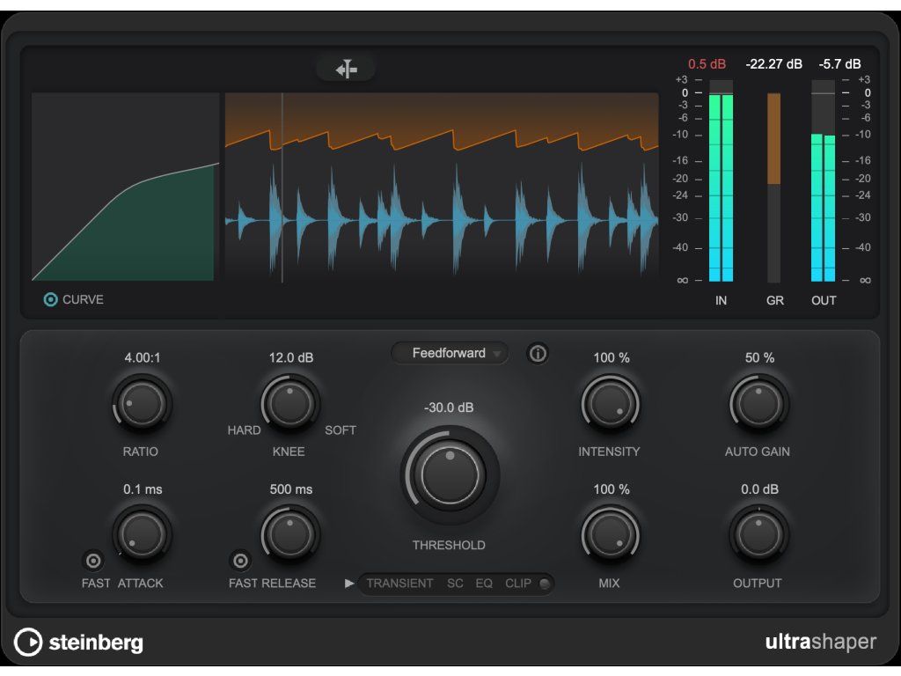Toggle the CLIP activation indicator dot
This screenshot has width=901, height=676.
click(x=544, y=584)
